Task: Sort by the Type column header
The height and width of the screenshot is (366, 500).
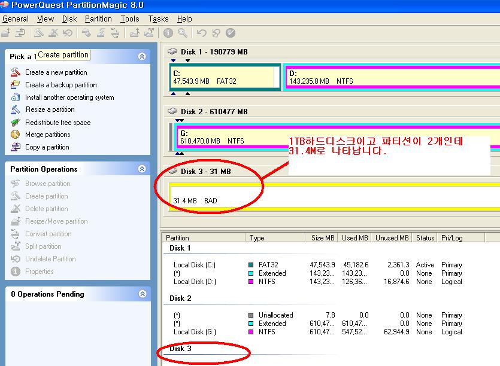Action: point(275,237)
